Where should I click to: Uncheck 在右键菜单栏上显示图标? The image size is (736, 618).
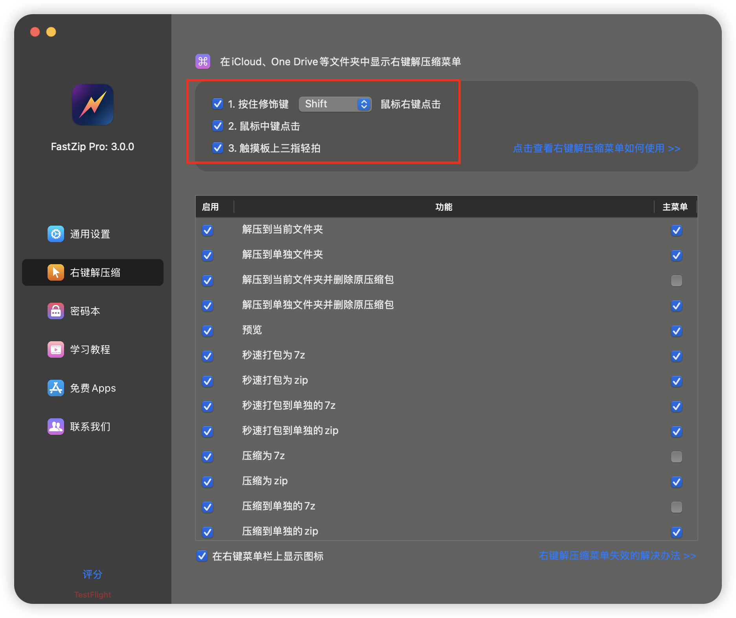coord(202,556)
